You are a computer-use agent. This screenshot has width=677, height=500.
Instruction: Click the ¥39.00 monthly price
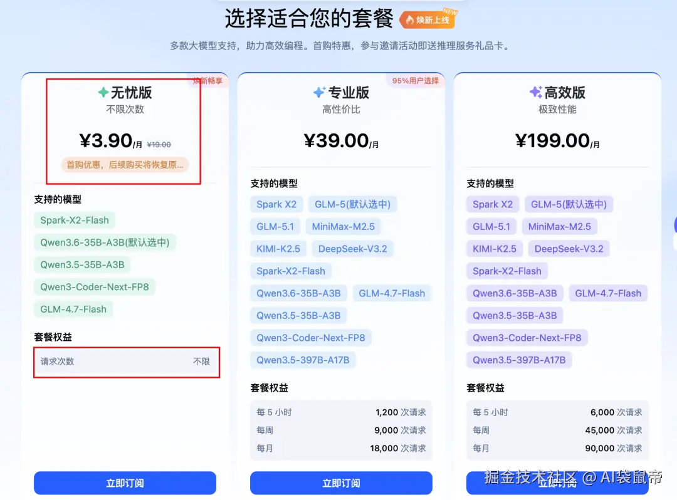tap(341, 140)
